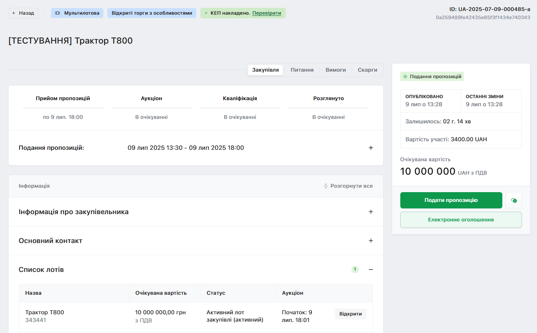
Task: Collapse the Список лотів section
Action: [x=371, y=269]
